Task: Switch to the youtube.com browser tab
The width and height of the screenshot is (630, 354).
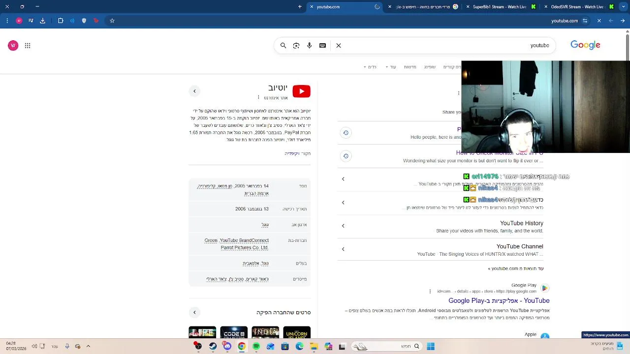Action: coord(345,7)
